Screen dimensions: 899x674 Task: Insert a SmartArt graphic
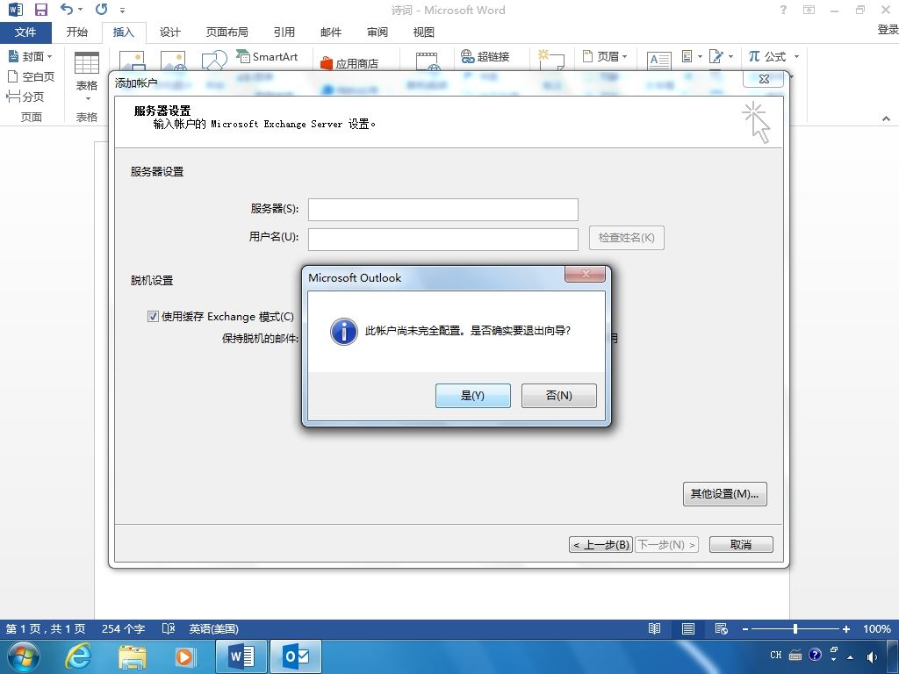point(267,56)
